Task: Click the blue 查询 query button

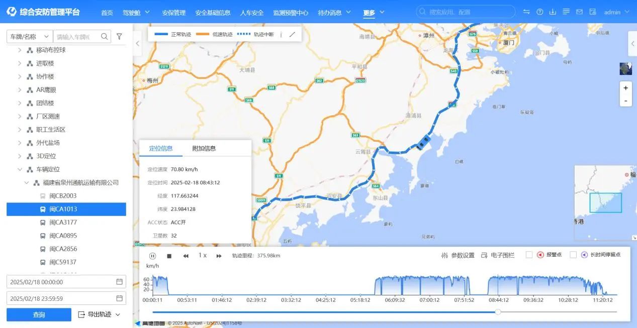Action: [38, 314]
